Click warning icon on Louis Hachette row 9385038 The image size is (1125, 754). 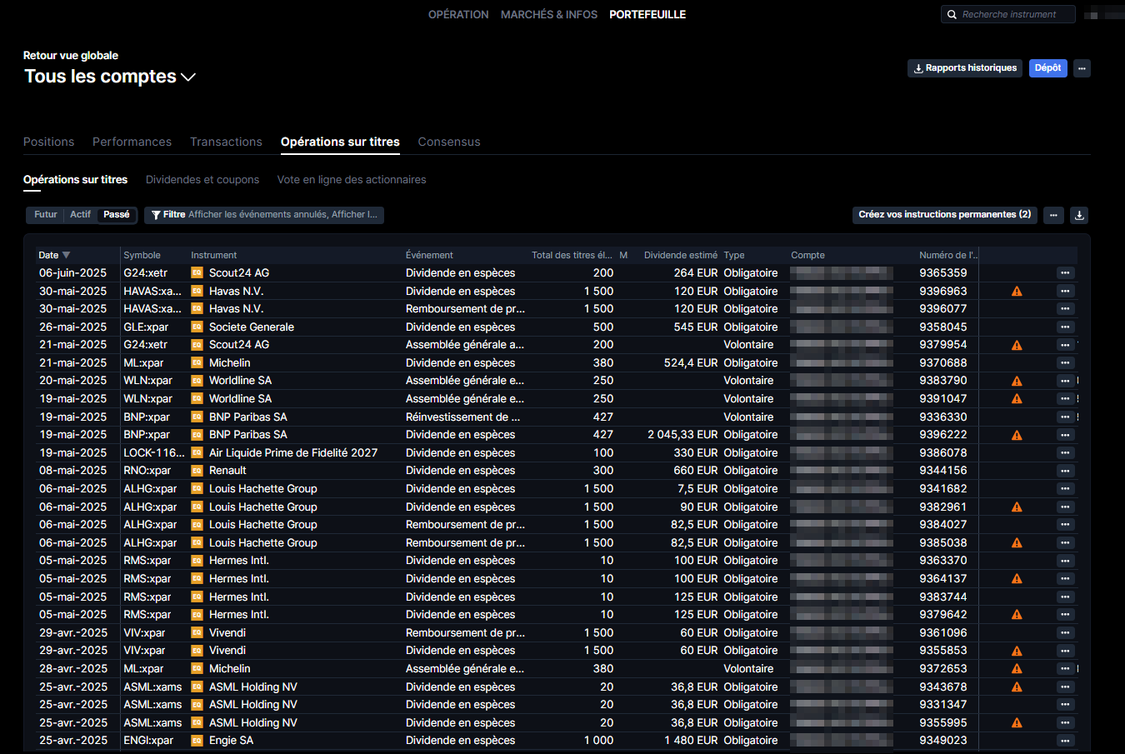click(x=1017, y=542)
